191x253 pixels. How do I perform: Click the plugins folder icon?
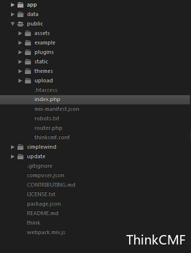coord(28,52)
